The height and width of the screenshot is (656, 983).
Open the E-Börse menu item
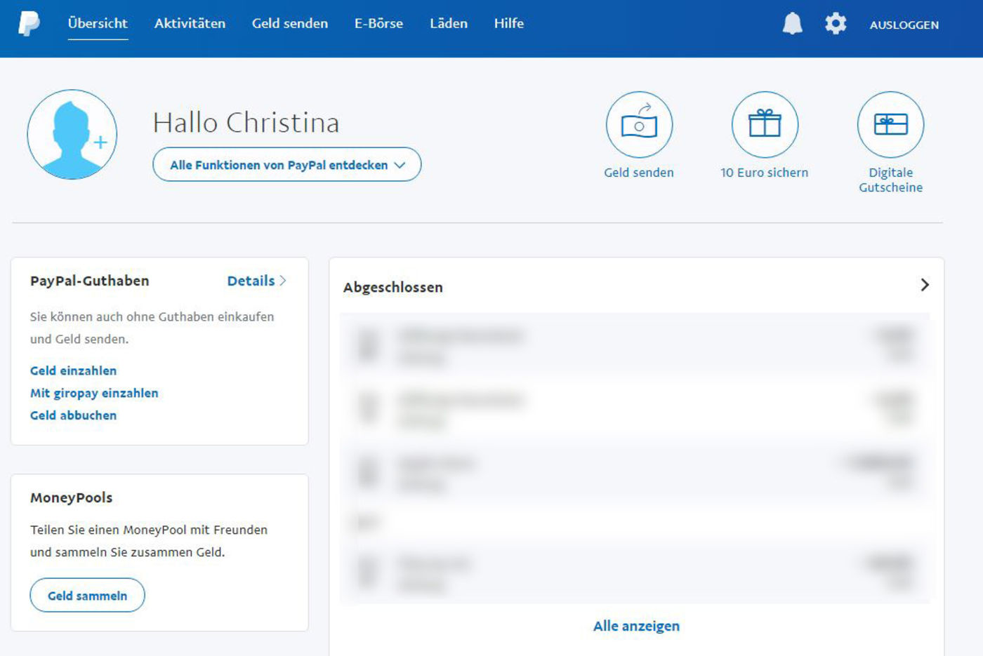(378, 23)
